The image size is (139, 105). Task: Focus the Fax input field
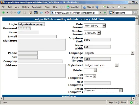pyautogui.click(x=28, y=57)
